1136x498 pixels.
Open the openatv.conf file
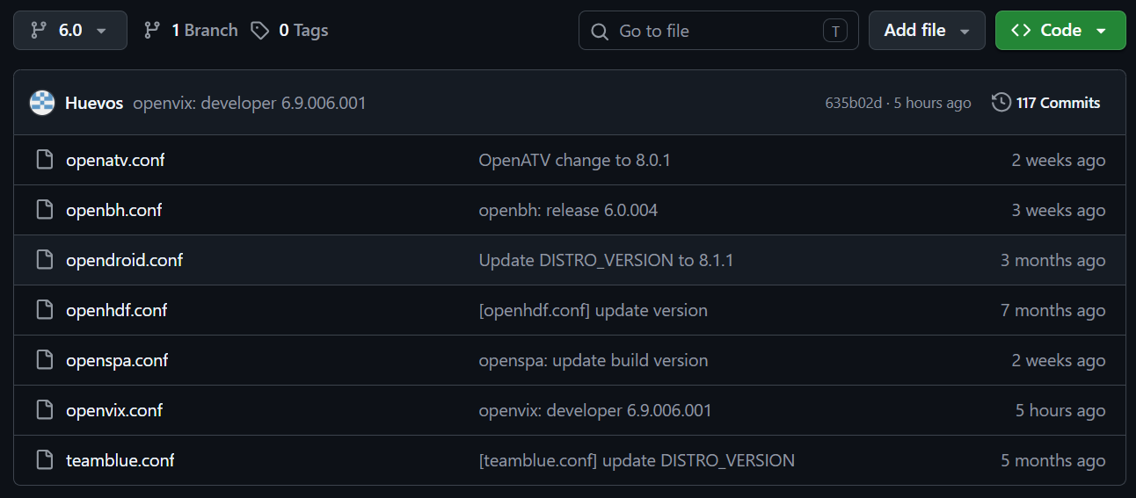tap(115, 160)
